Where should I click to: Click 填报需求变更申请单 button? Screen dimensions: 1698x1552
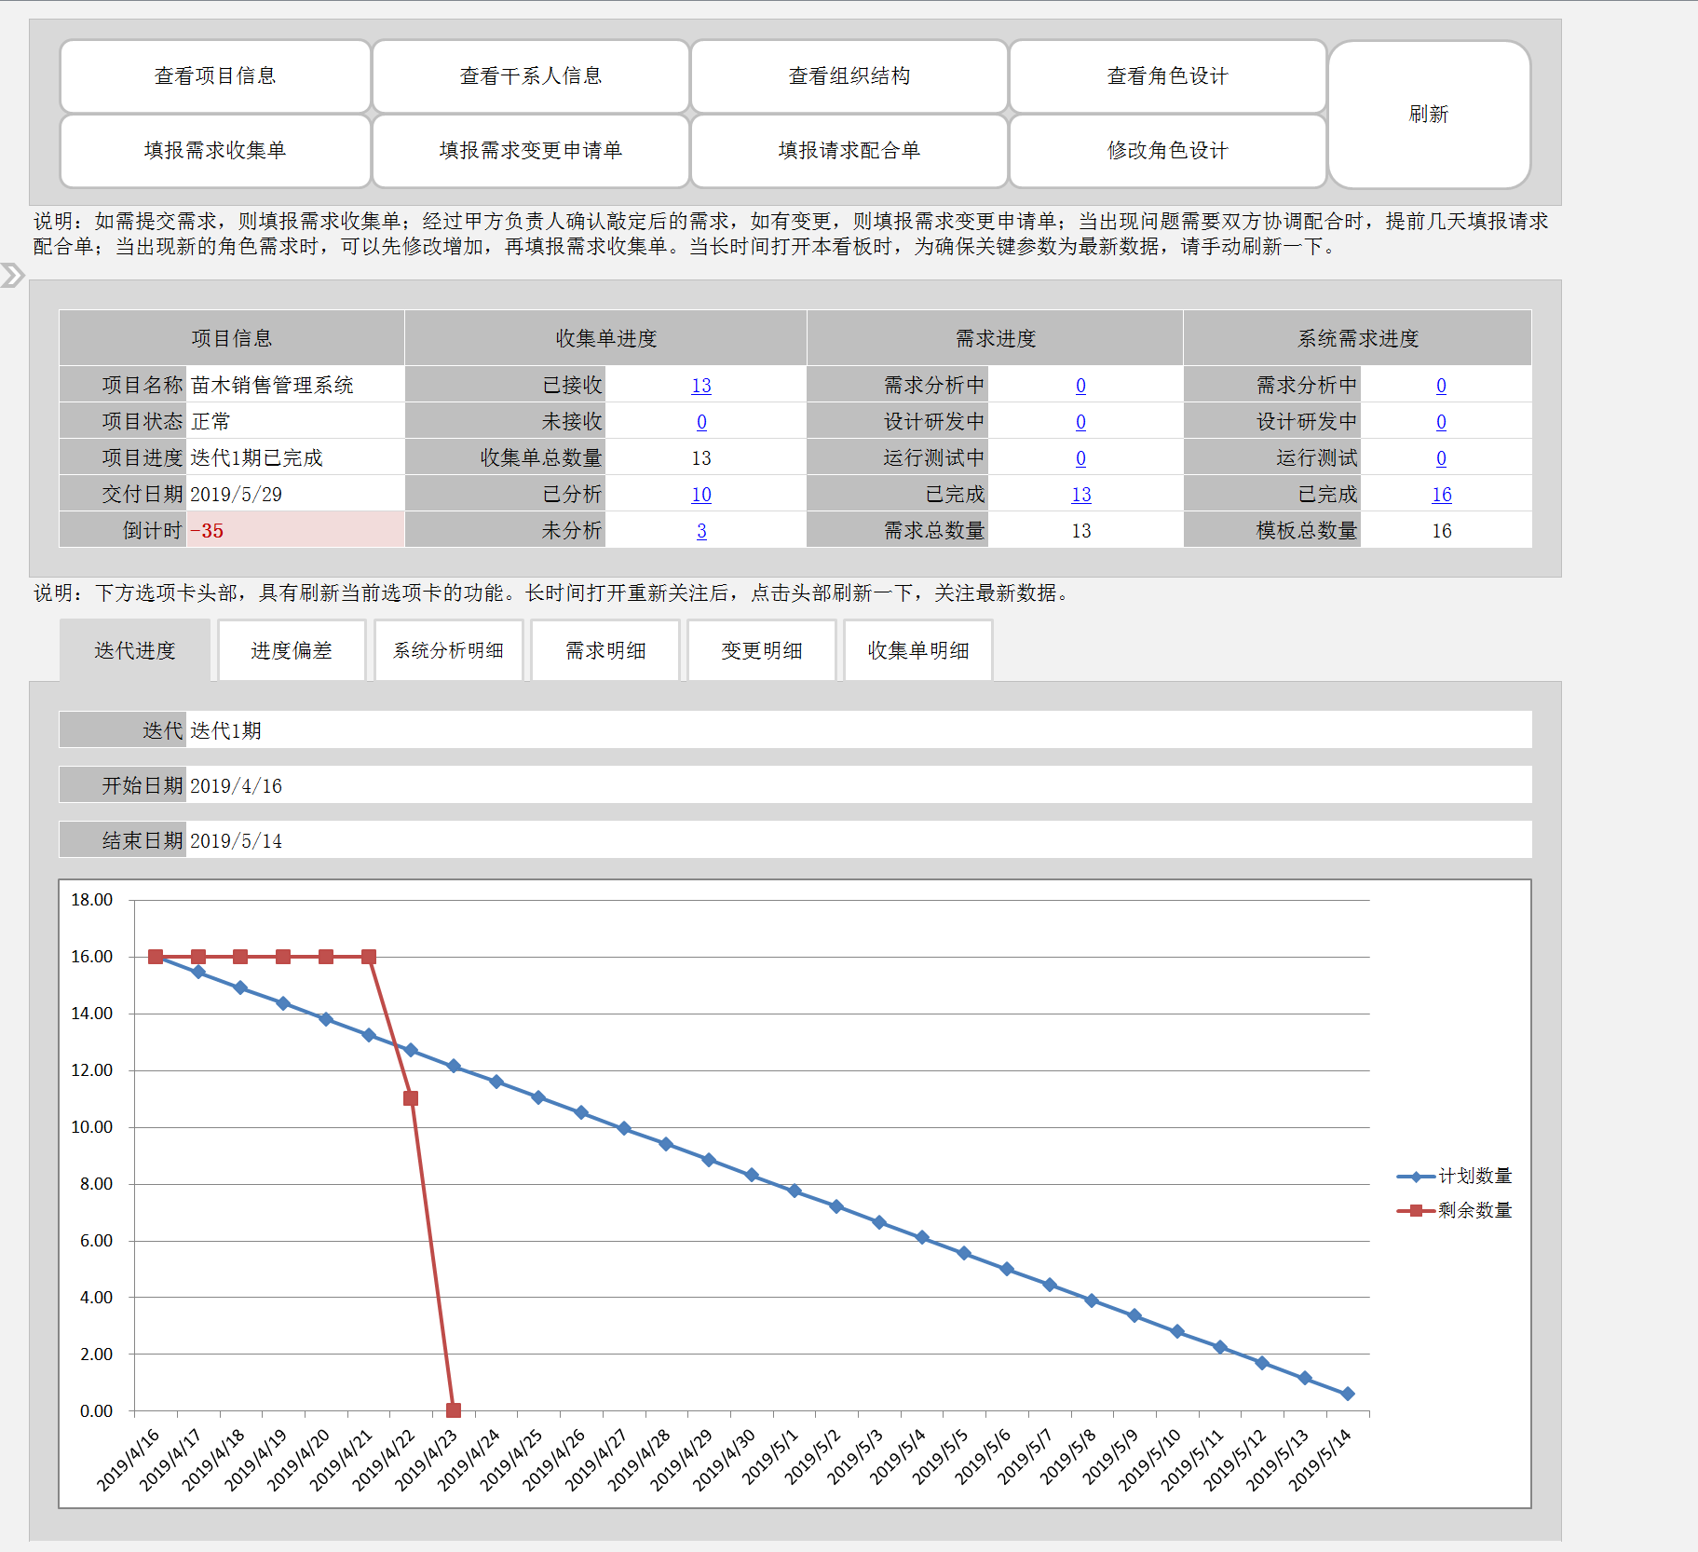point(530,151)
